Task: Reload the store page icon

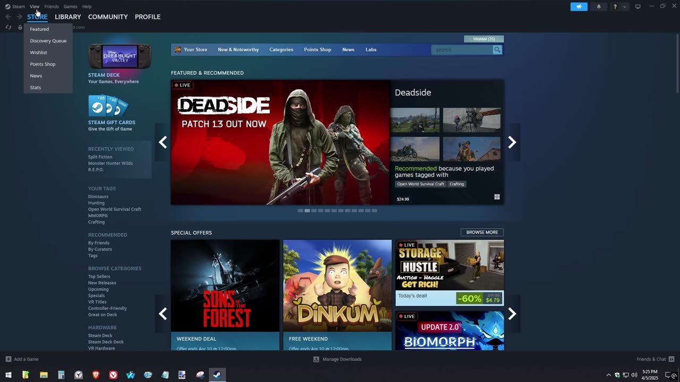Action: (8, 27)
